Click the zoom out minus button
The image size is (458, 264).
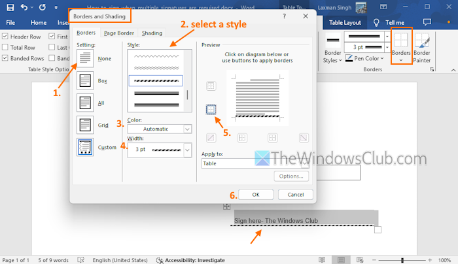(x=374, y=260)
